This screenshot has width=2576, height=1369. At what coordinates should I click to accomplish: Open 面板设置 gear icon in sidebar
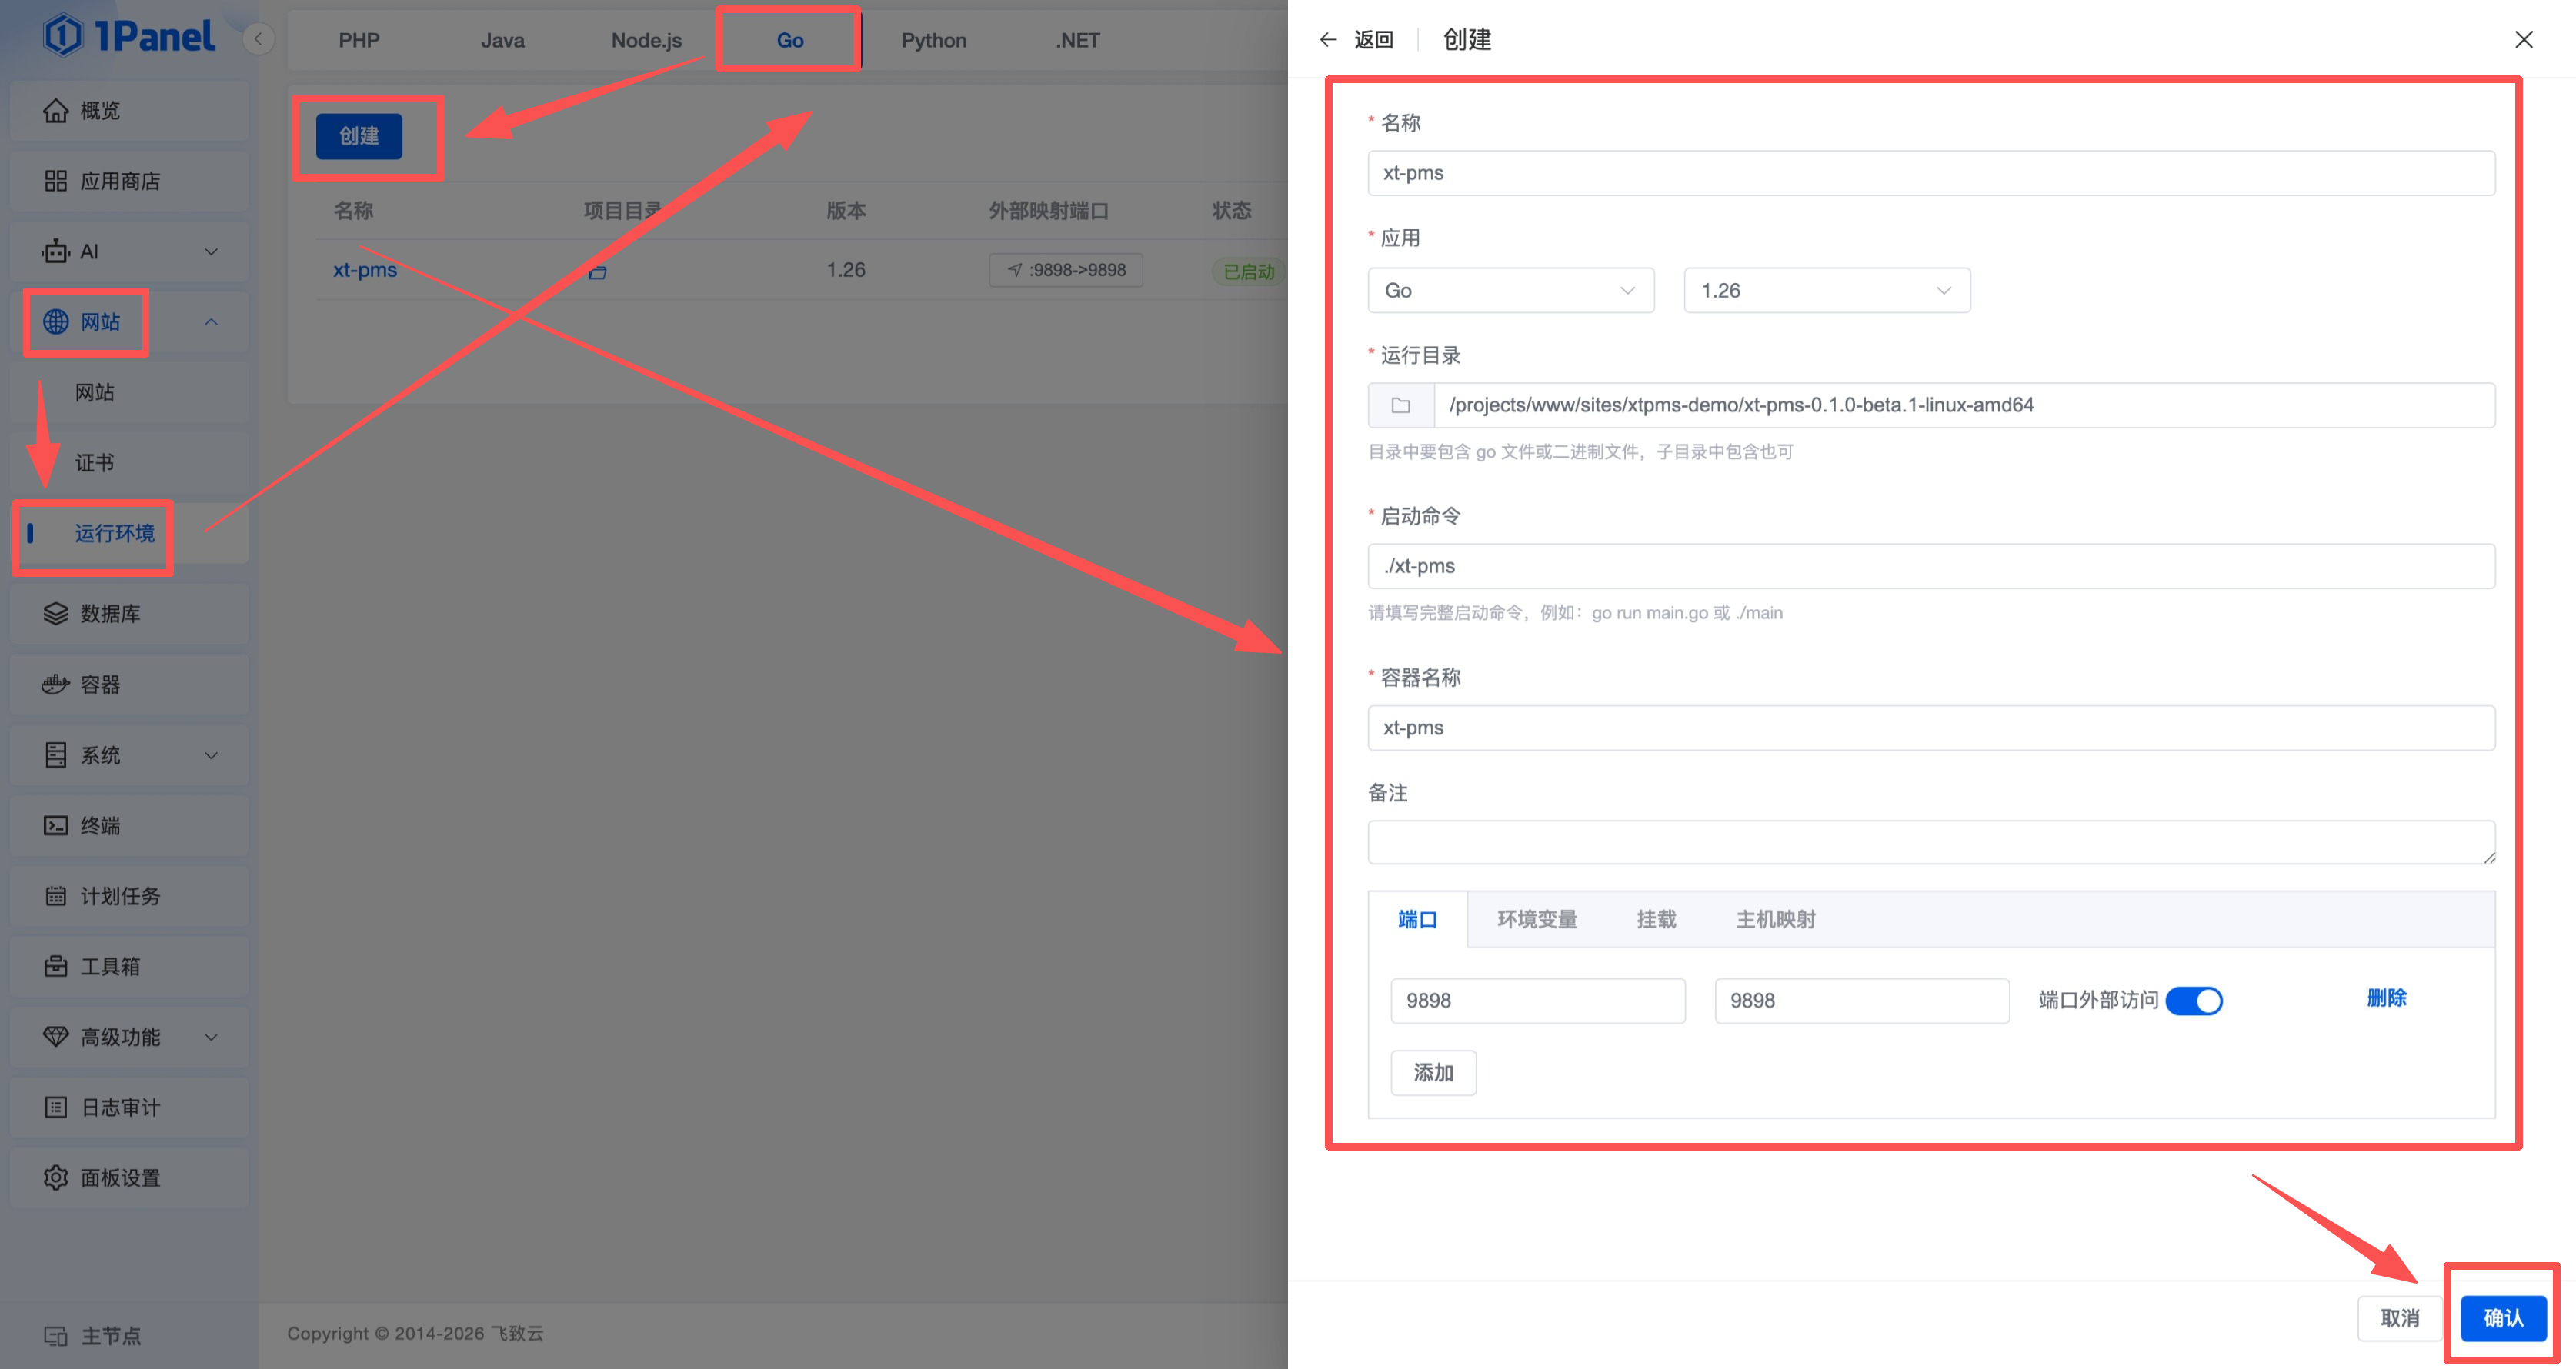click(55, 1178)
